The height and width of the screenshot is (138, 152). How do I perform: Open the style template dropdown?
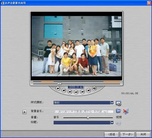(x=112, y=103)
